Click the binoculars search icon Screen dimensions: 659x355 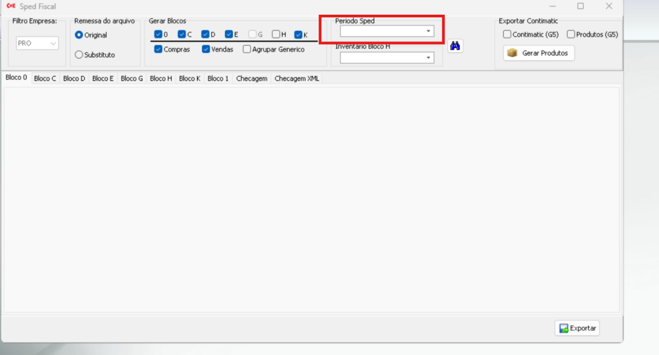click(x=455, y=46)
